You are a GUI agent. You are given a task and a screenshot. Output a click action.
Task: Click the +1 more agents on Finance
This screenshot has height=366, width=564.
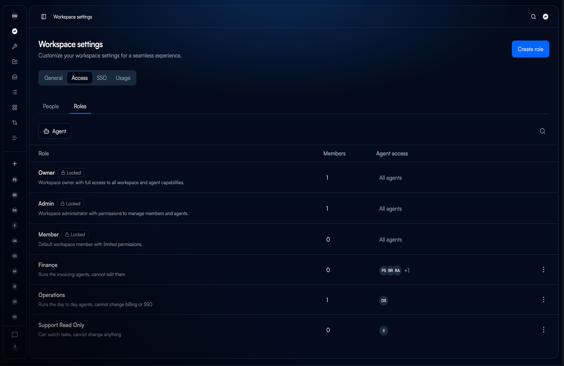[x=407, y=271]
